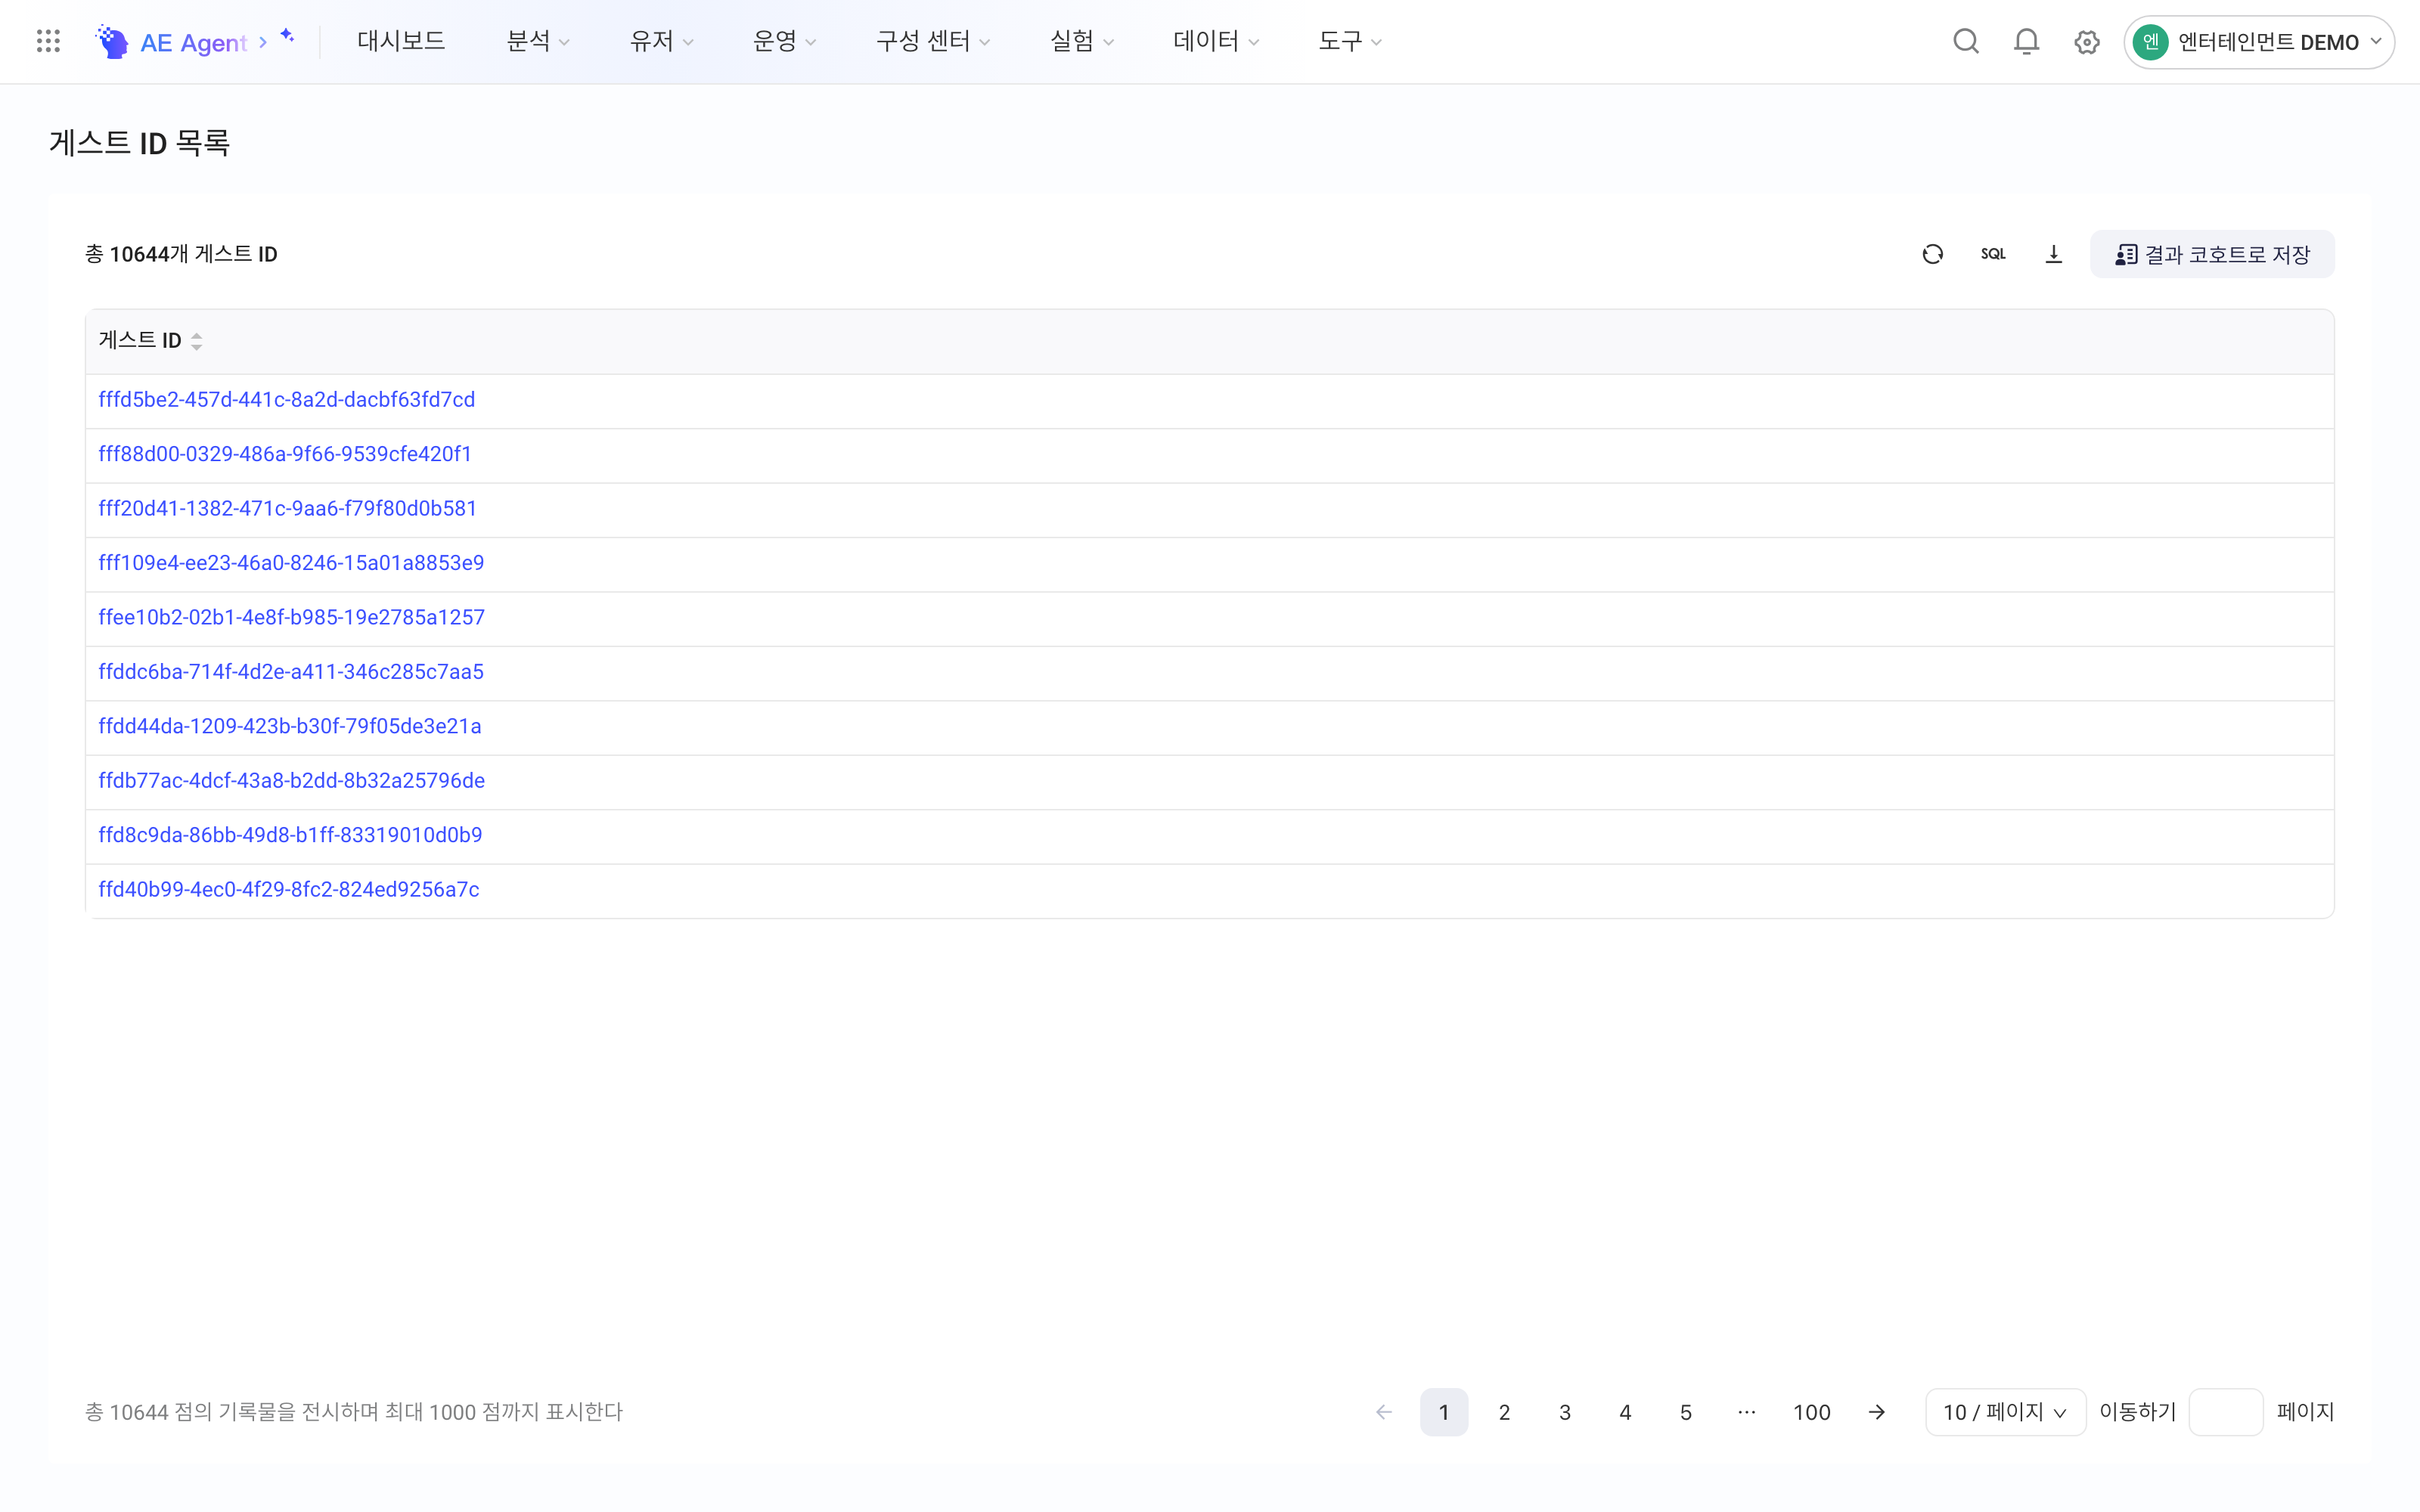Click 결과 코호트로 저장 button
This screenshot has height=1512, width=2420.
point(2212,254)
